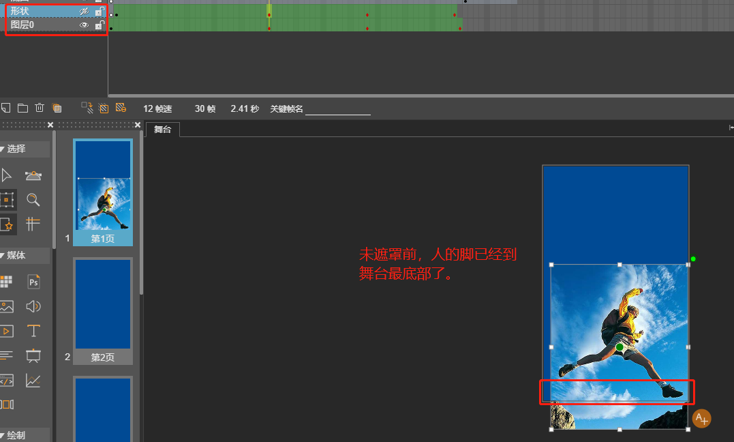The width and height of the screenshot is (734, 442).
Task: Select the node editing tool
Action: tap(33, 175)
